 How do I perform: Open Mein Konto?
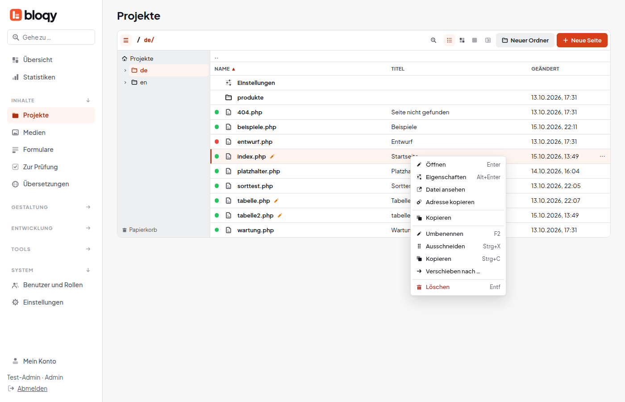[51, 361]
